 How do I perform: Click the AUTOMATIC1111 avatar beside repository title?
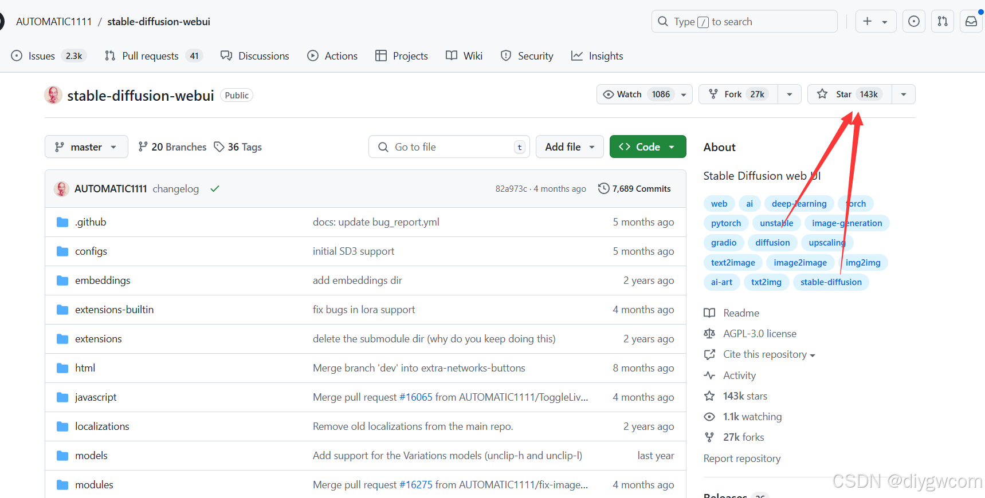click(x=53, y=95)
